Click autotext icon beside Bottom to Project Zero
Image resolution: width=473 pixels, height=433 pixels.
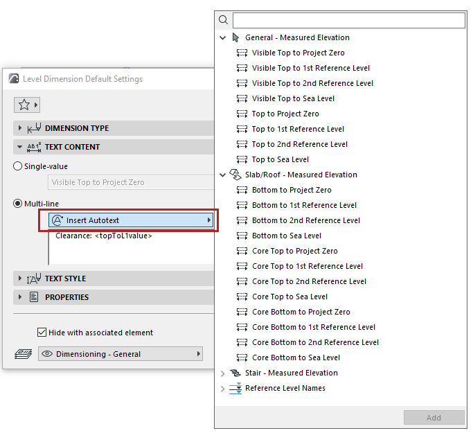tap(242, 190)
